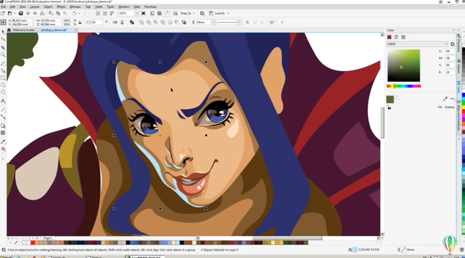The width and height of the screenshot is (465, 258).
Task: Click the Outline button in Color panel
Action: 450,107
